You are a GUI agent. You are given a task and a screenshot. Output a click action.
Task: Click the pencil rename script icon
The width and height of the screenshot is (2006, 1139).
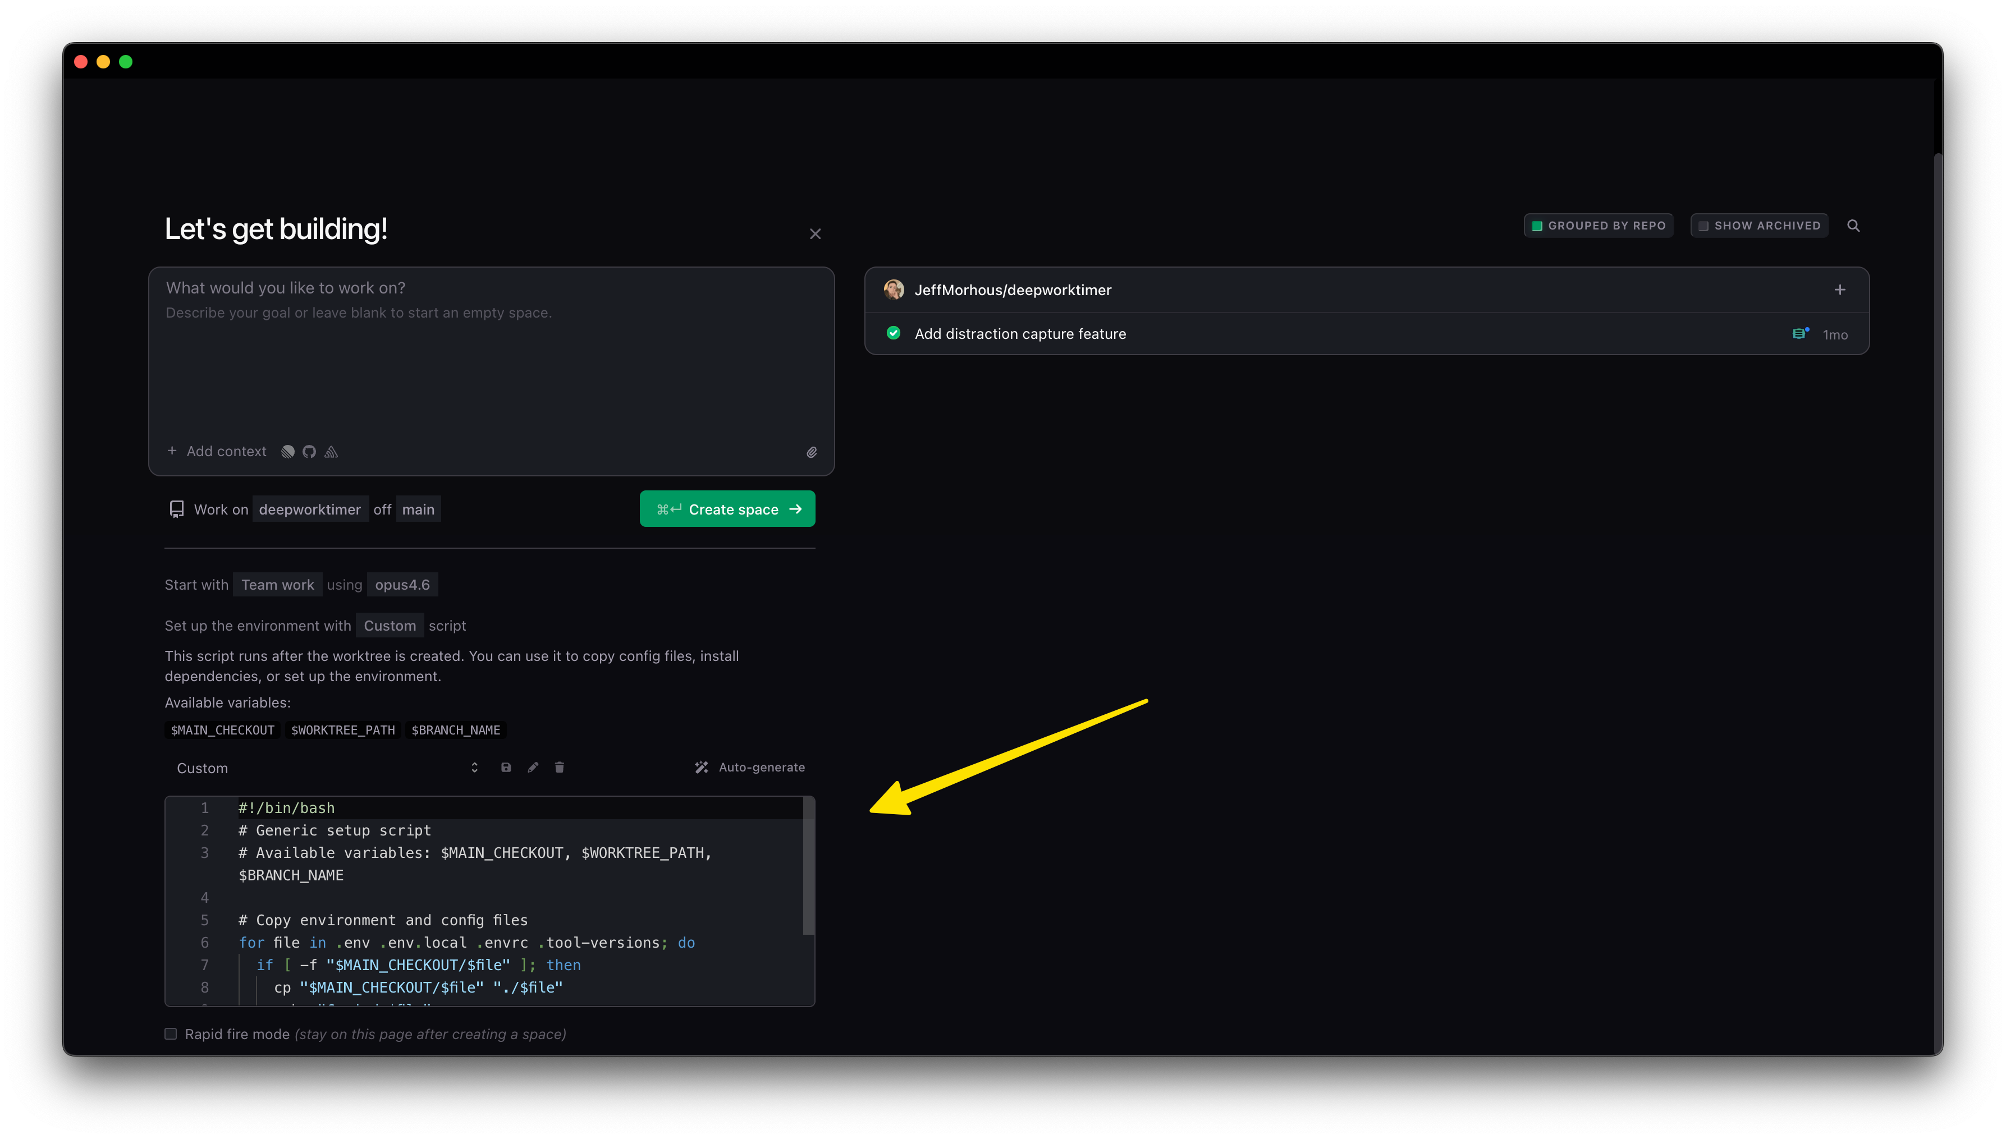click(x=533, y=768)
